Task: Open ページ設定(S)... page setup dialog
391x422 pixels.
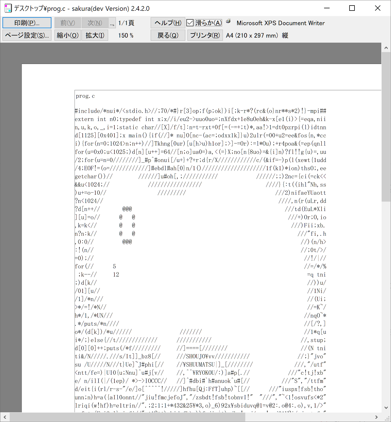Action: pos(27,35)
